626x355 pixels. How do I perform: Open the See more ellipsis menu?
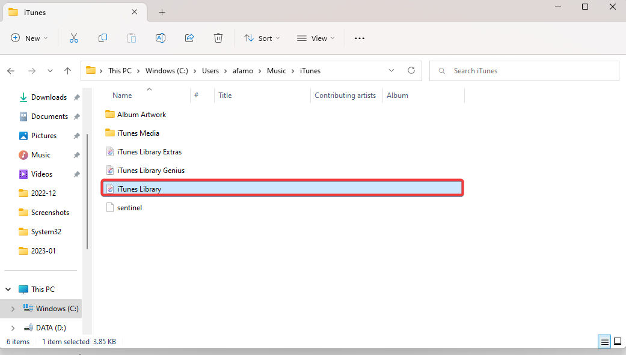(x=360, y=38)
